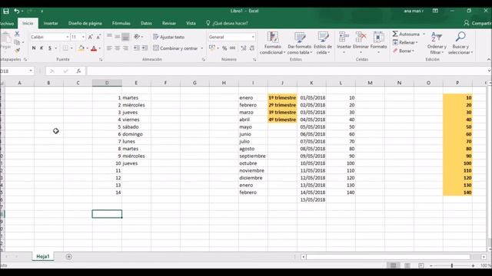Open the Fuente dialog launcher

click(101, 60)
